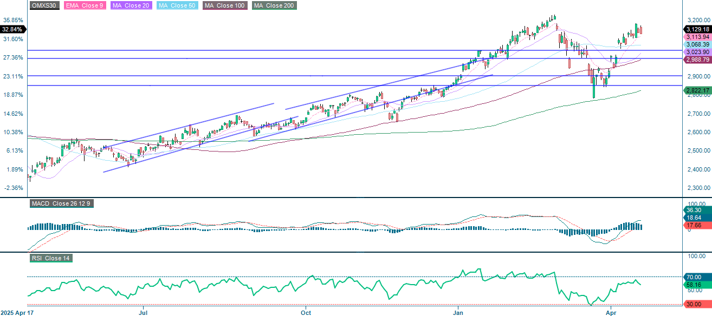The height and width of the screenshot is (316, 712).
Task: Click the red 30.00 RSI oversold tag
Action: tap(697, 304)
